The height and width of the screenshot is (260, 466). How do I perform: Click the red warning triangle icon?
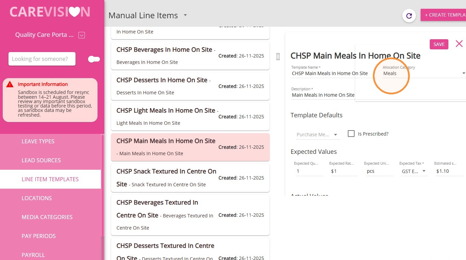[10, 85]
